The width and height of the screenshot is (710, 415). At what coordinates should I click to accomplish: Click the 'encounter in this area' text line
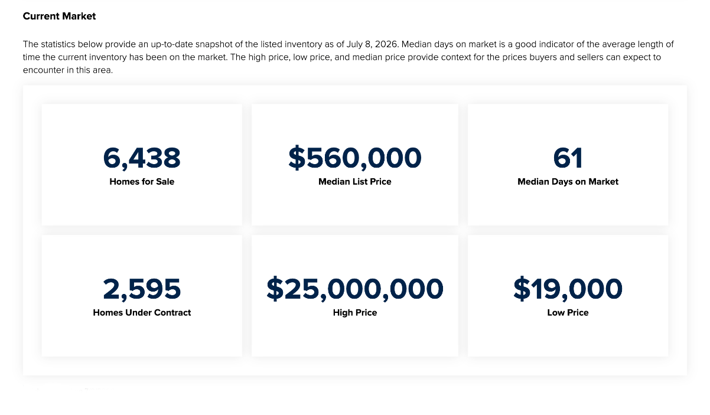(67, 70)
